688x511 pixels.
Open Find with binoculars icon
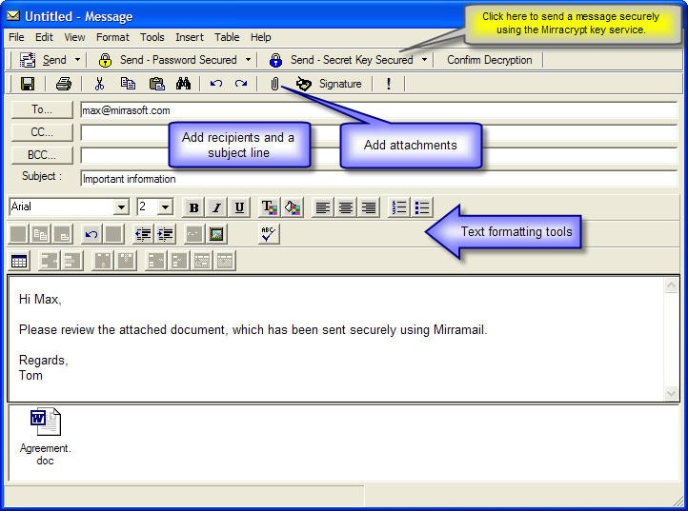click(x=183, y=84)
